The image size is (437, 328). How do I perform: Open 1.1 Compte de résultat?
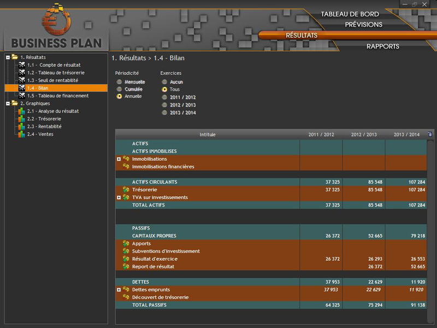click(54, 65)
